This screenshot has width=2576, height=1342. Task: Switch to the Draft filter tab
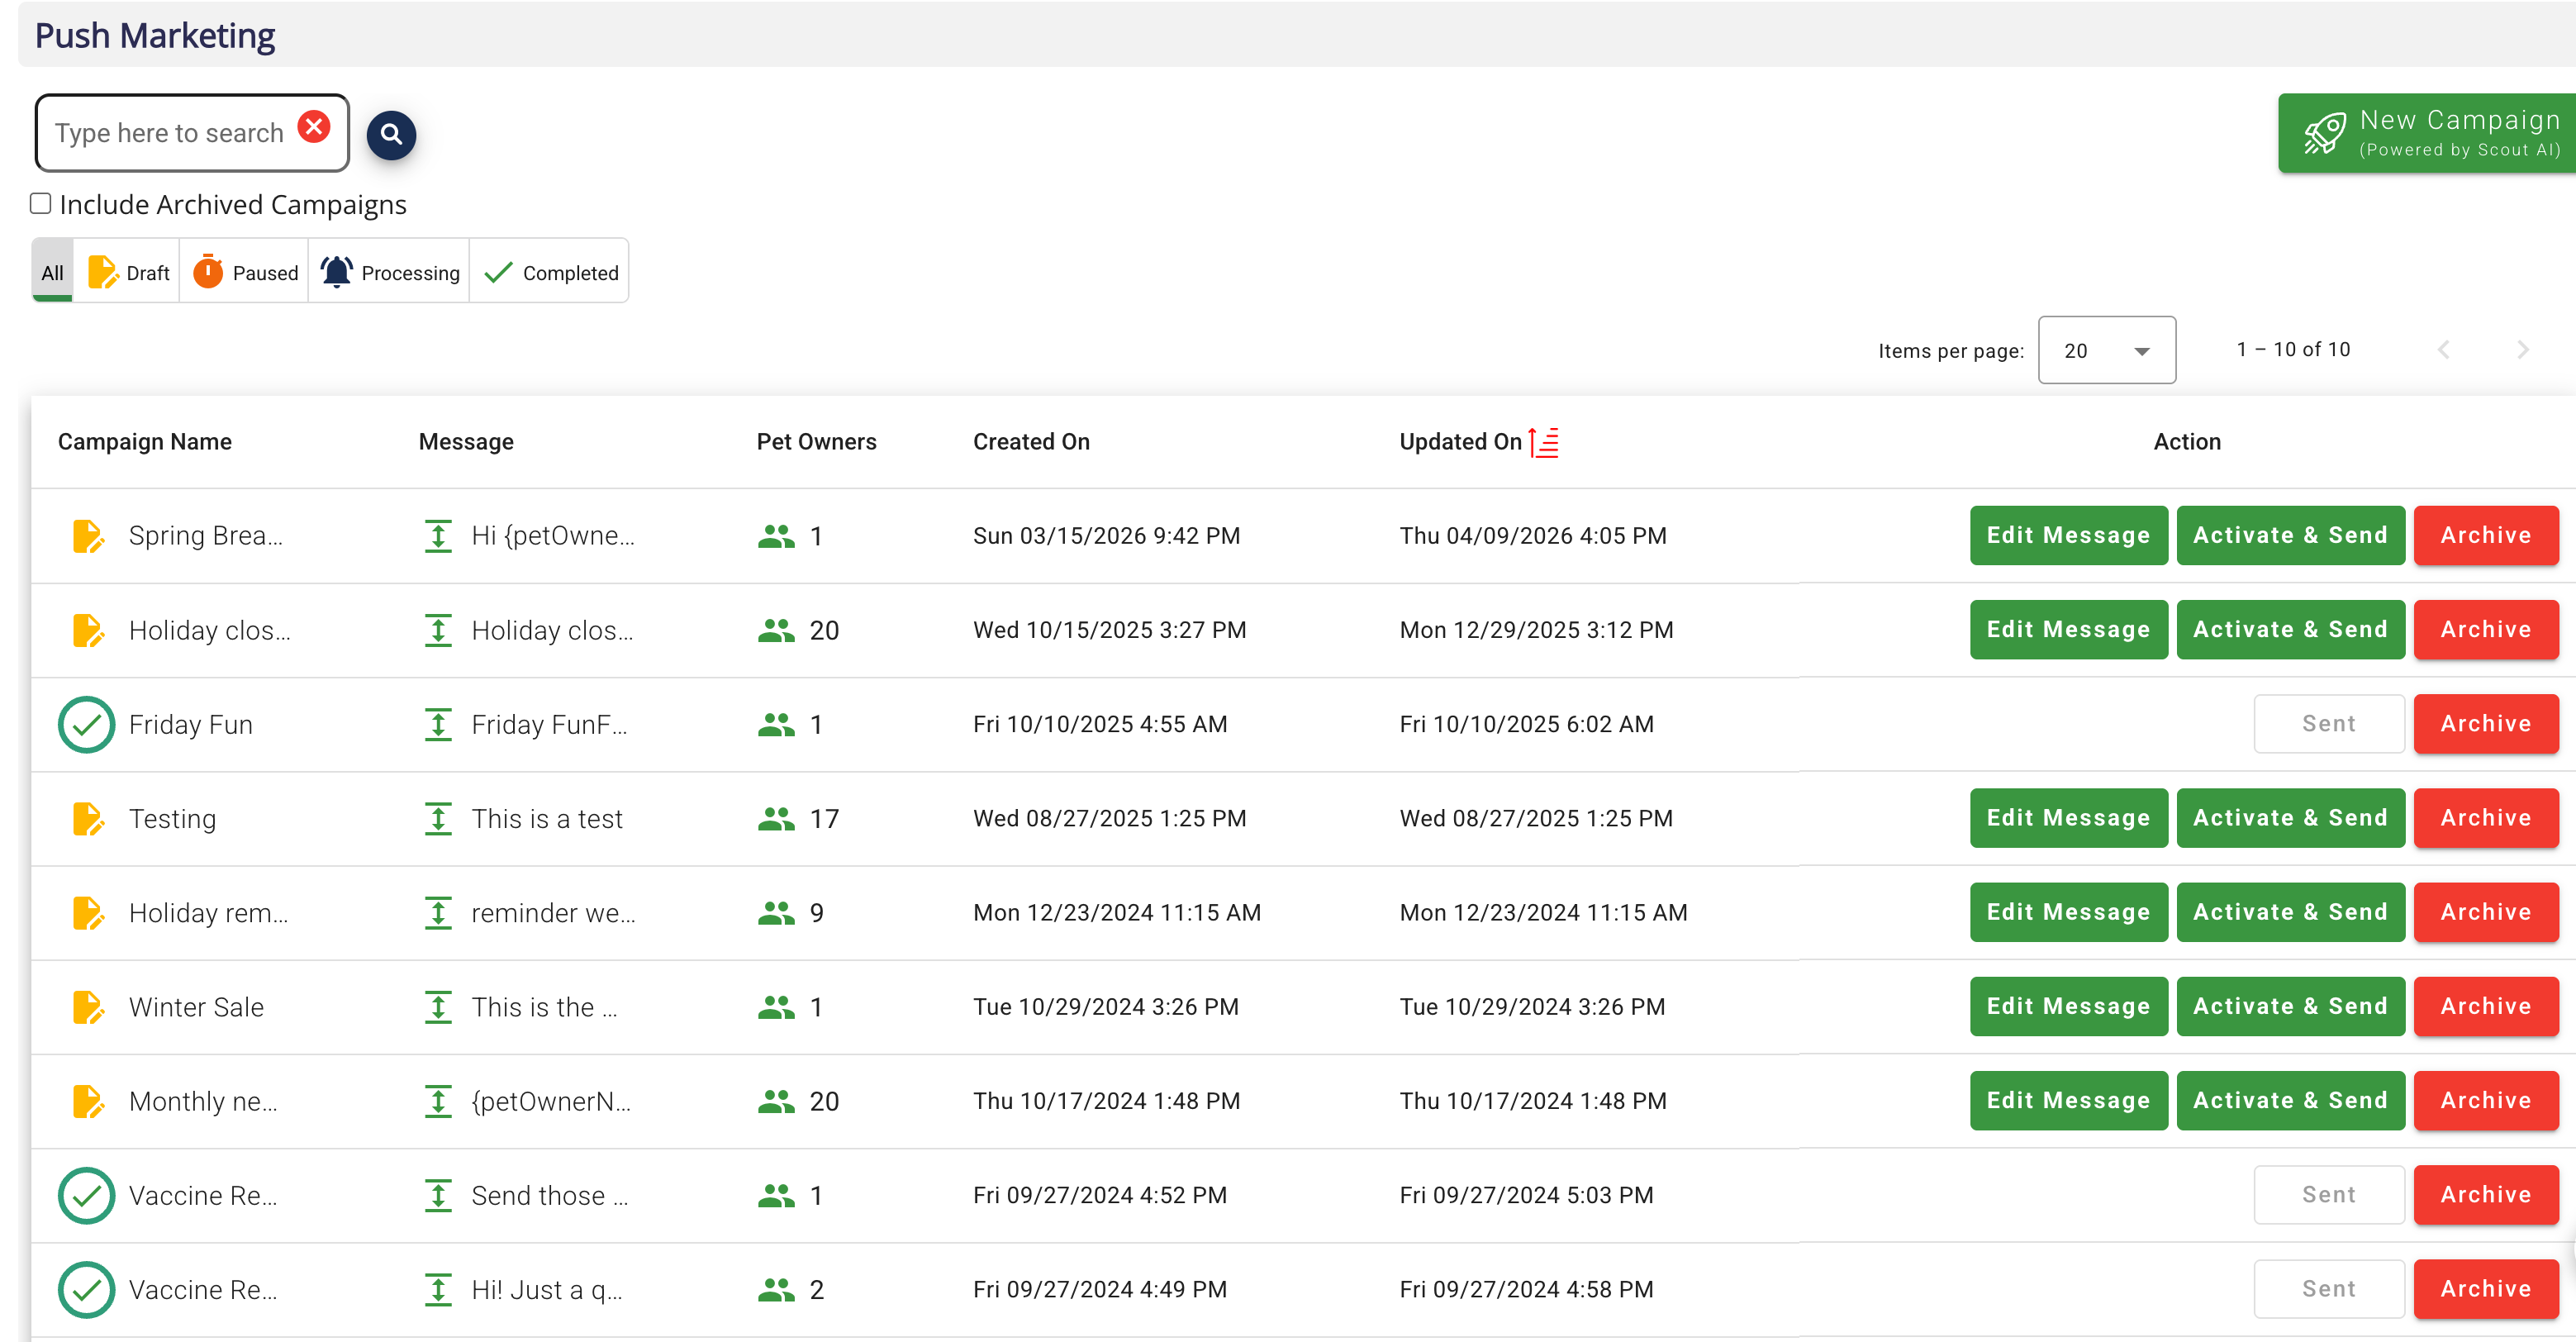(x=128, y=272)
